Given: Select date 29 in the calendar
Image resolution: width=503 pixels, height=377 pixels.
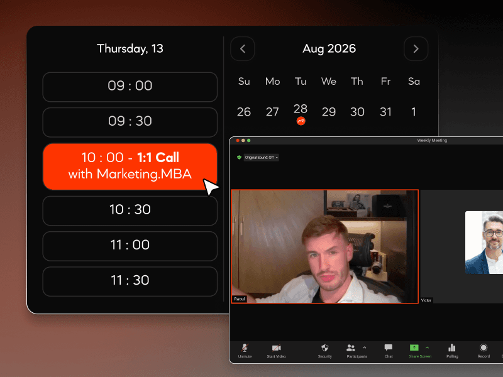Looking at the screenshot, I should (329, 112).
